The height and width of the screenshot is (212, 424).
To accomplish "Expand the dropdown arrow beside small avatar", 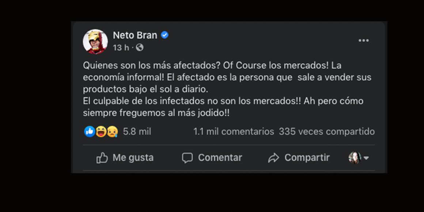I will [366, 158].
